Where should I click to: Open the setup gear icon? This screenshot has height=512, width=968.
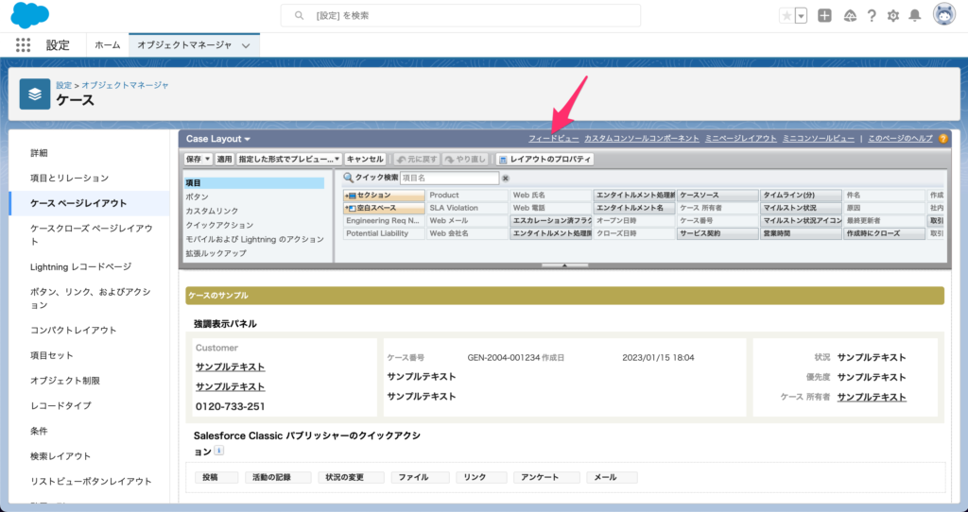point(892,15)
